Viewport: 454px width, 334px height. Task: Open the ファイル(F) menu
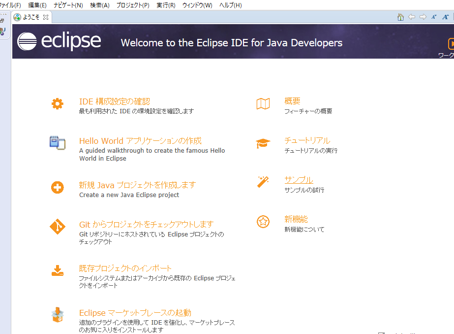(10, 5)
